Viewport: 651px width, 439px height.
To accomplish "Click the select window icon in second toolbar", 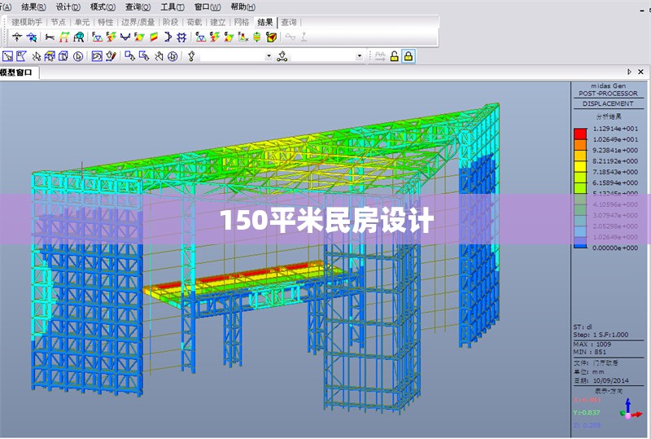I will 8,56.
